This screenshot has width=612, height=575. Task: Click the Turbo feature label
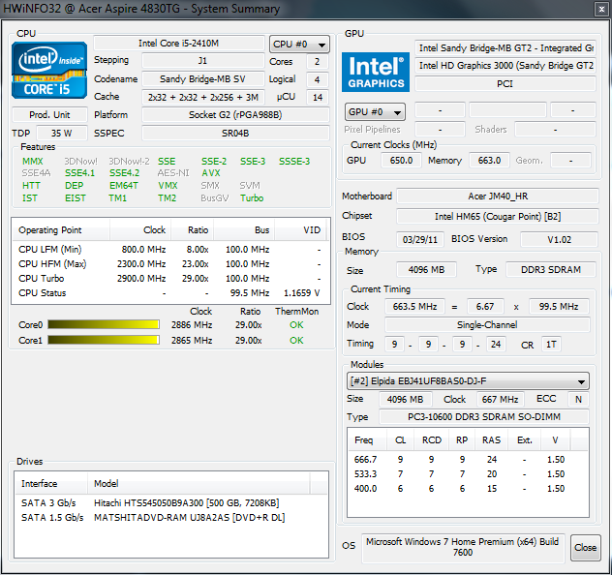[x=252, y=198]
